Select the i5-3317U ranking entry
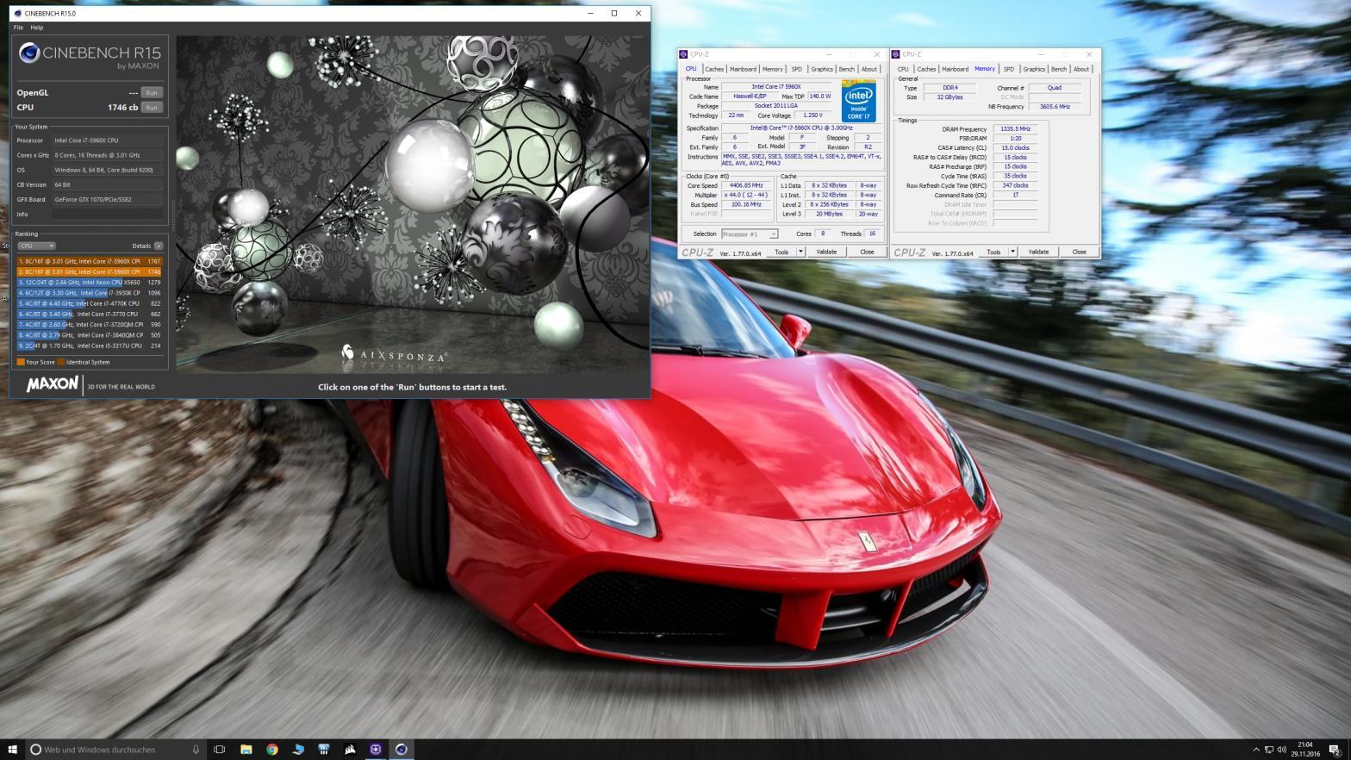The image size is (1351, 760). pyautogui.click(x=90, y=346)
